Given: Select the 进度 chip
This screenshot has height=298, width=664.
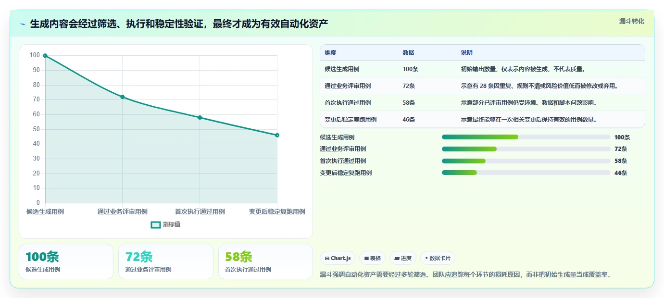Looking at the screenshot, I should (403, 258).
